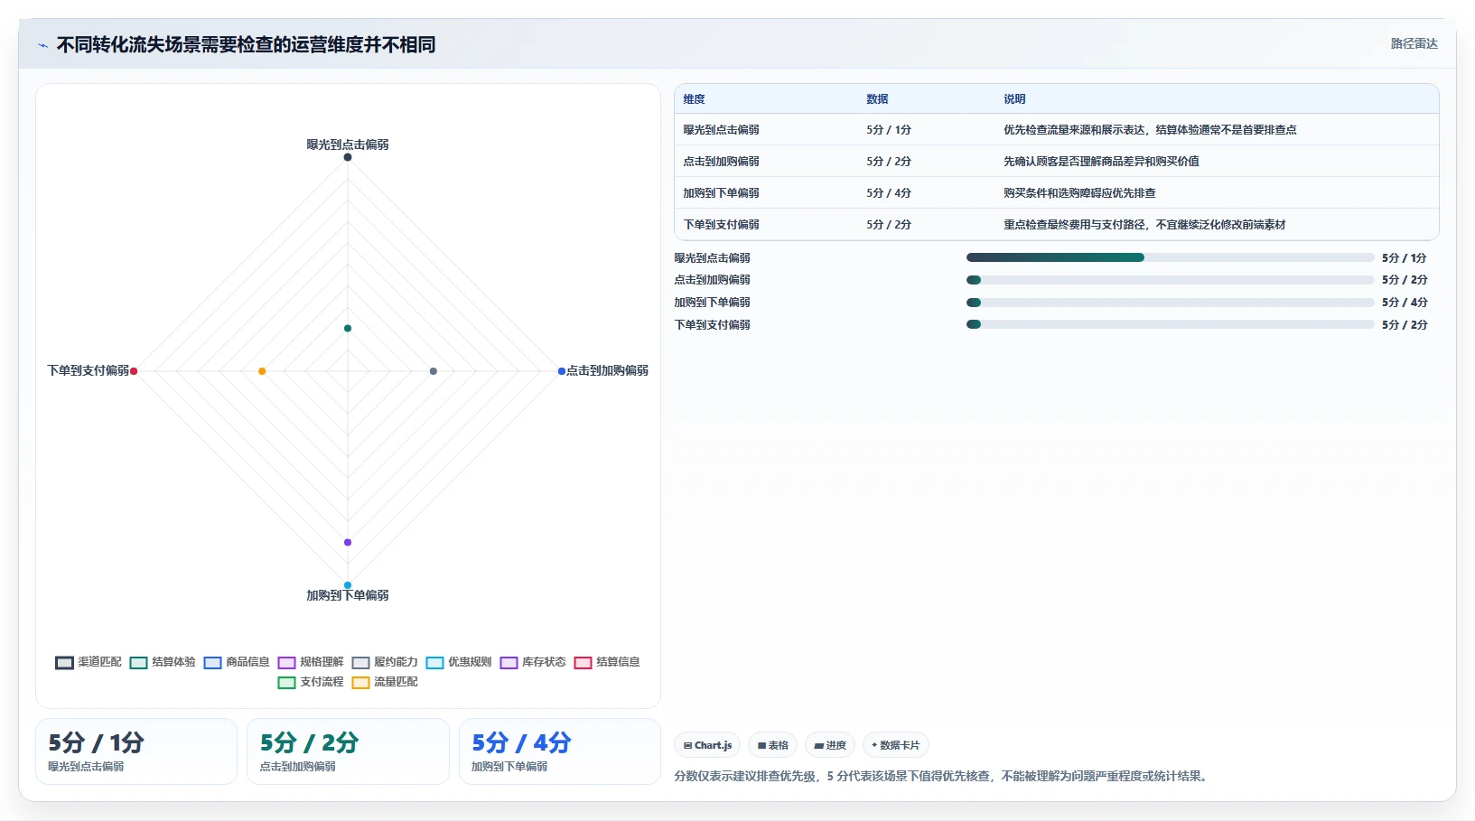Toggle the 履约能力 legend item
The height and width of the screenshot is (821, 1475).
click(x=385, y=662)
